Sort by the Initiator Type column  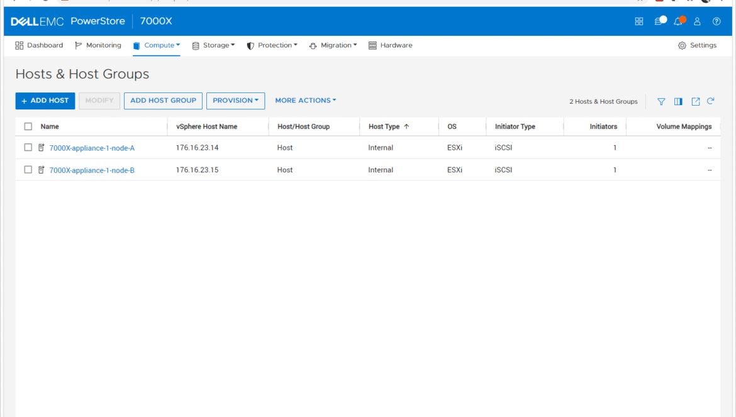click(515, 126)
